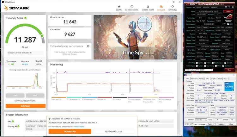Screen dimensions: 237x137
Task: Click the info icon beside Estimated game performance
Action: tap(88, 46)
